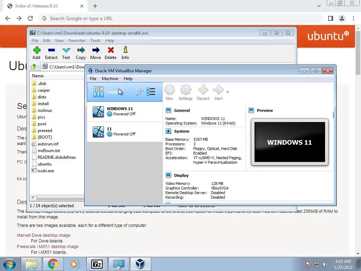Select the casper folder in 7-Zip
This screenshot has height=271, width=361.
41,90
